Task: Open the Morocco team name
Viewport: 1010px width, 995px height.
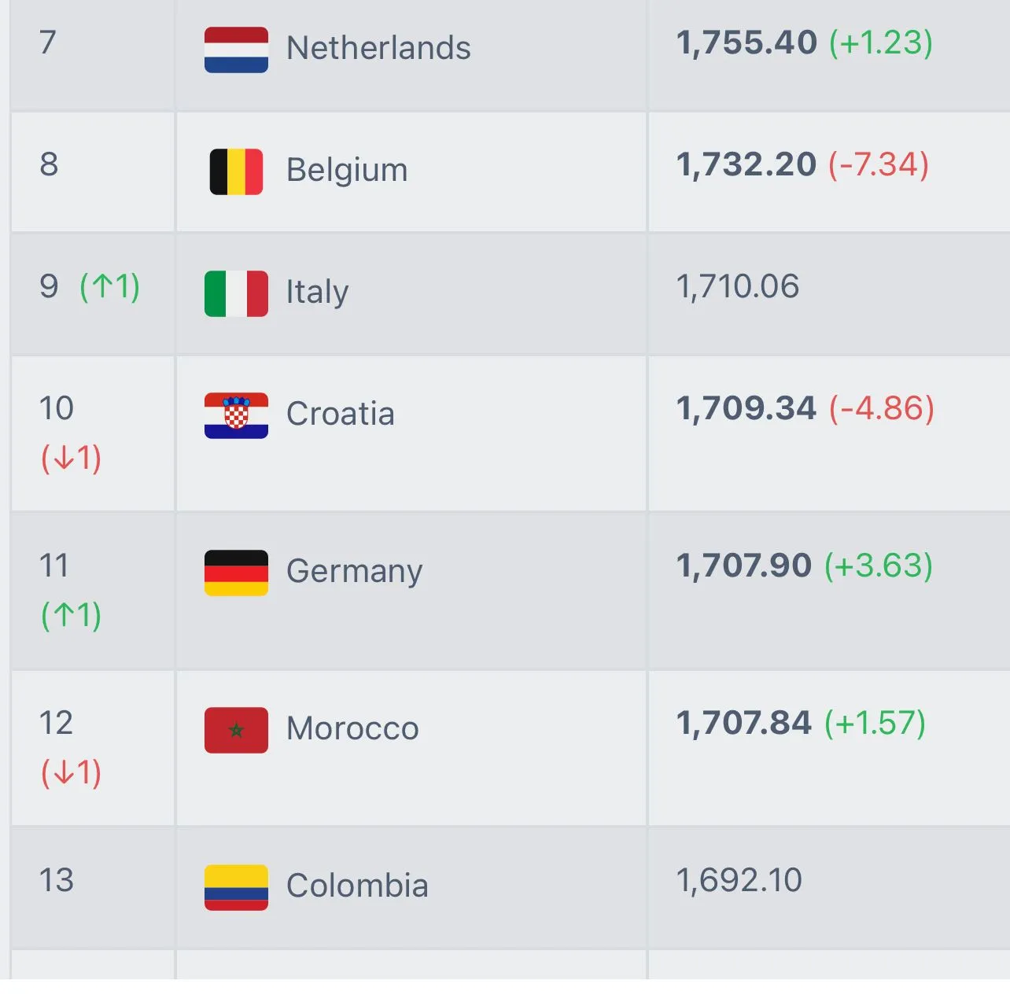Action: point(352,728)
